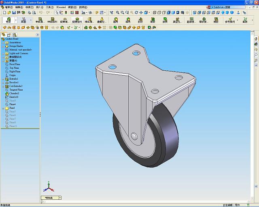The image size is (259, 207).
Task: Click the Rebuild traffic light icon
Action: click(66, 13)
